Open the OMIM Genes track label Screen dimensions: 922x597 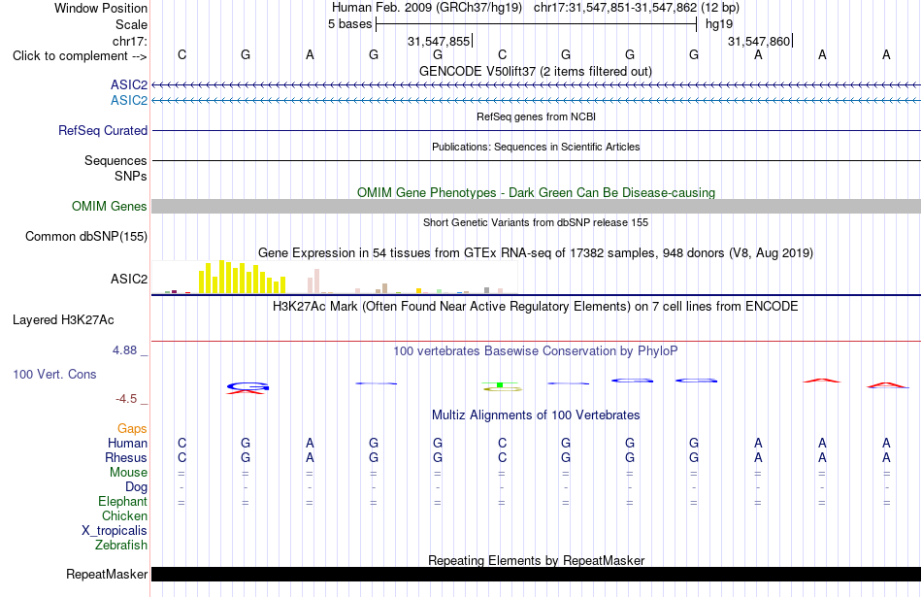tap(110, 207)
